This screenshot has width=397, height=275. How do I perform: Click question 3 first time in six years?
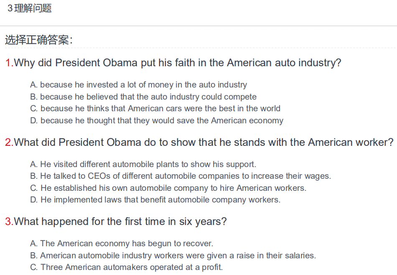[120, 222]
